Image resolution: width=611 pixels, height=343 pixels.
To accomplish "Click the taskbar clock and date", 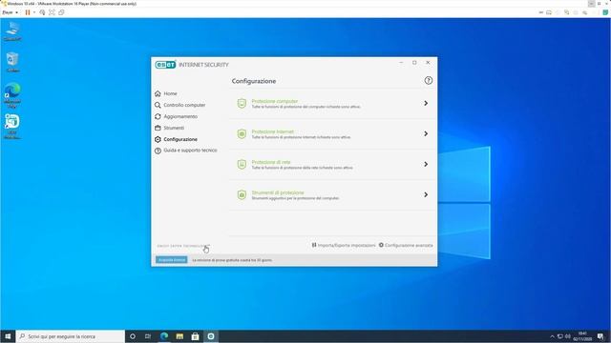I will click(582, 336).
